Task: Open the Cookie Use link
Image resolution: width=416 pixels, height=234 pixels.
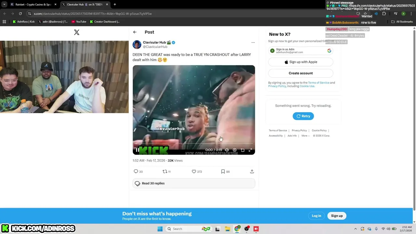Action: coord(307,86)
